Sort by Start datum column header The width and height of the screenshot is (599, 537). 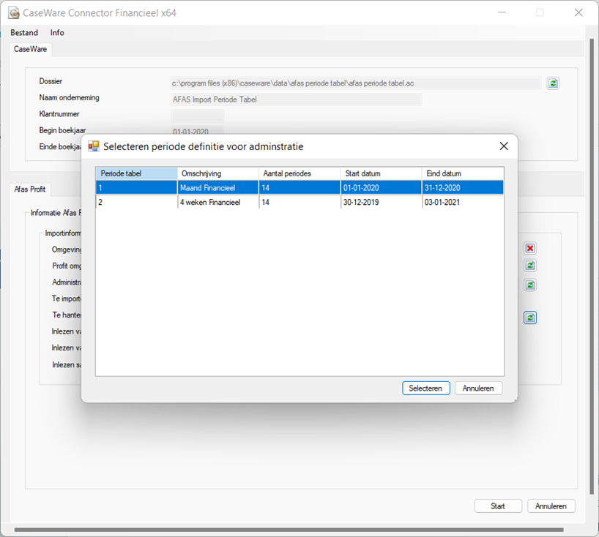[381, 173]
